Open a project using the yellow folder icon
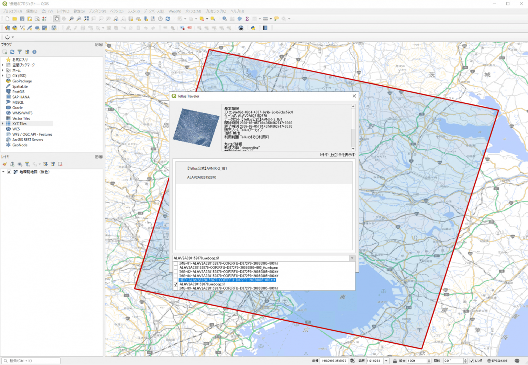 (15, 19)
